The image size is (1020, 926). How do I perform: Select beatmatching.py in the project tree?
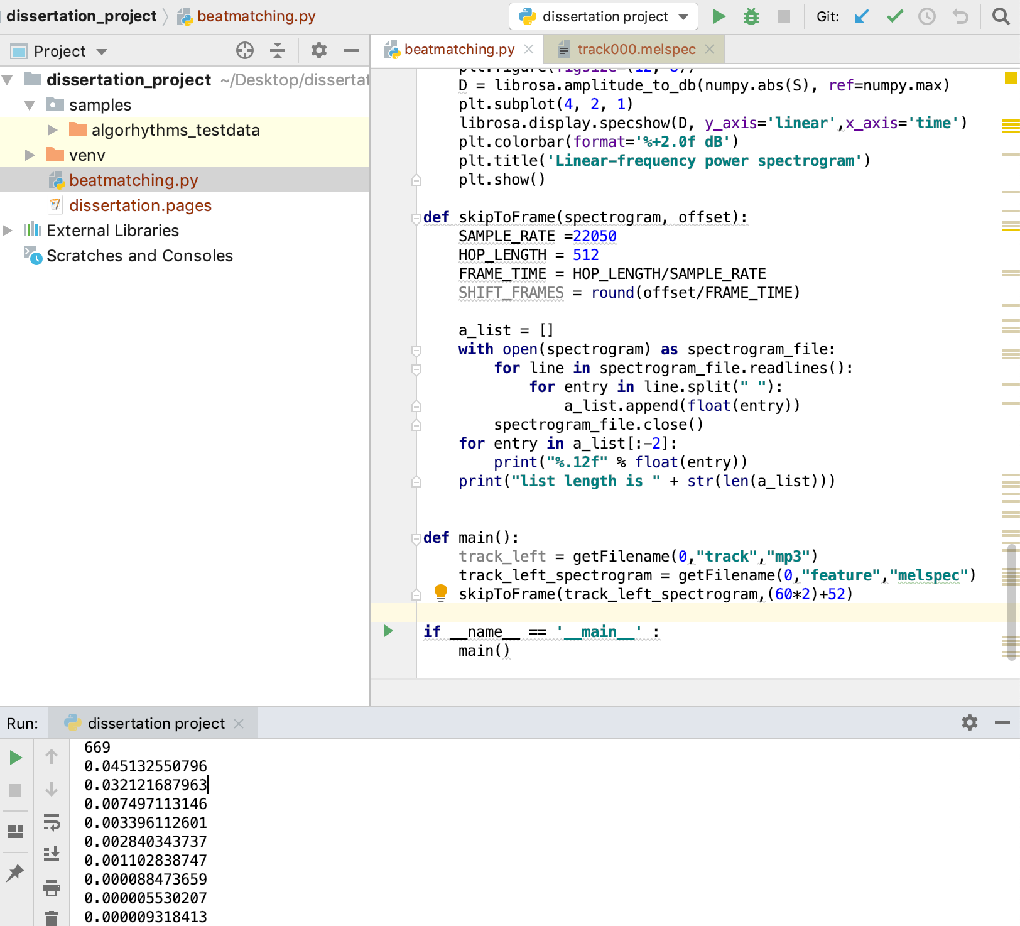(x=185, y=180)
